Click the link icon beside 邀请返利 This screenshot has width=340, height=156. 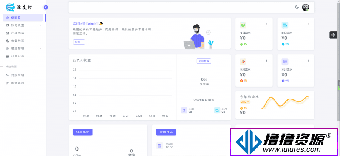click(x=7, y=83)
